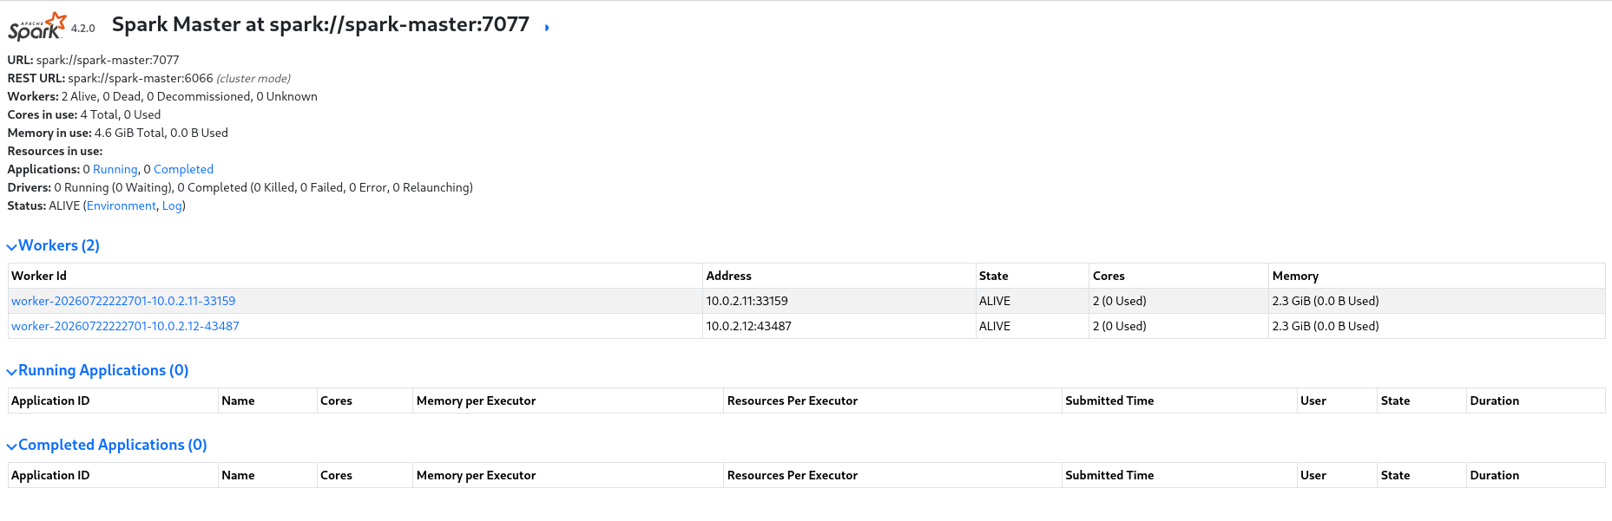Viewport: 1612px width, 521px height.
Task: Click the Resources in use label
Action: (55, 151)
